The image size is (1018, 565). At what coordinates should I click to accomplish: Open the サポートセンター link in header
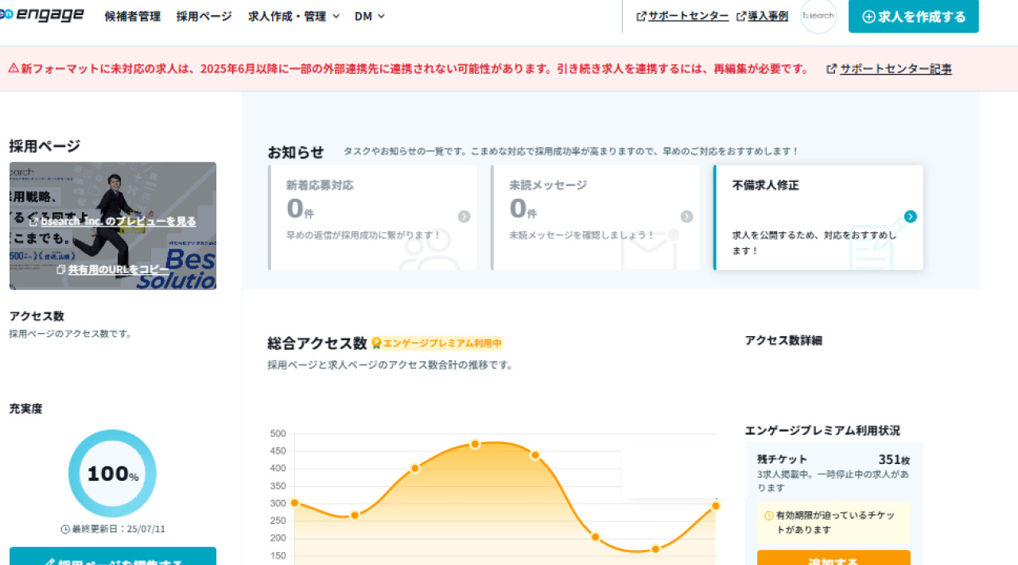point(688,16)
